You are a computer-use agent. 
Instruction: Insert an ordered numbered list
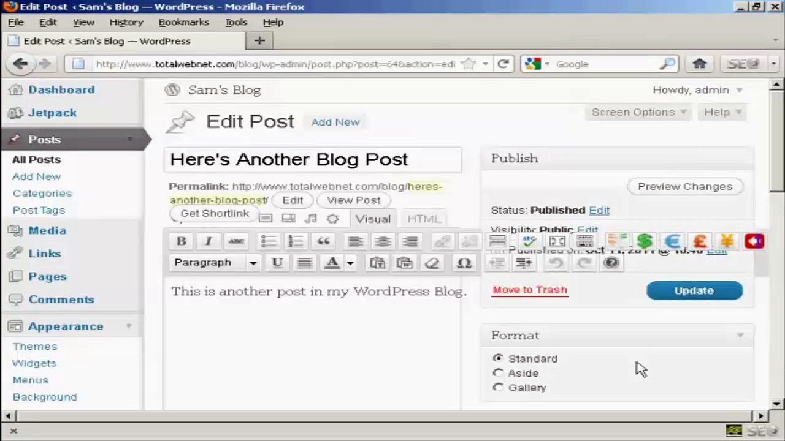(x=296, y=241)
